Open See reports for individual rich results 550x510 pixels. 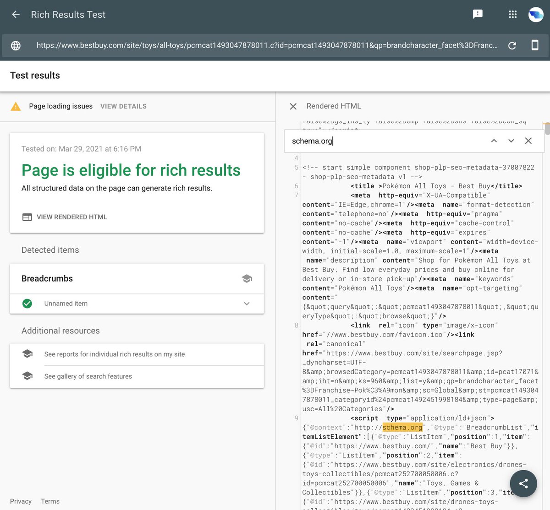point(115,354)
